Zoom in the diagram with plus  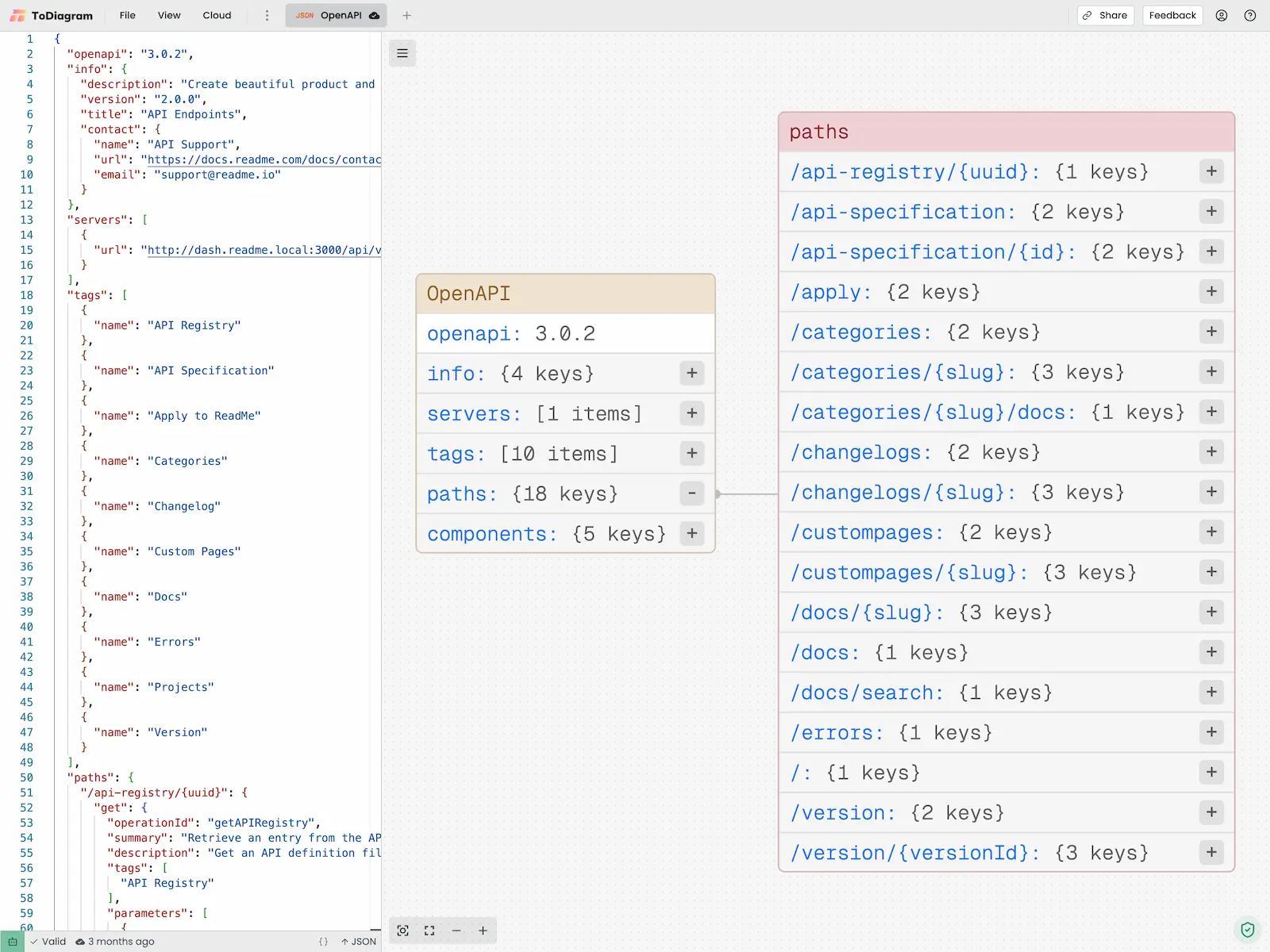click(x=483, y=931)
